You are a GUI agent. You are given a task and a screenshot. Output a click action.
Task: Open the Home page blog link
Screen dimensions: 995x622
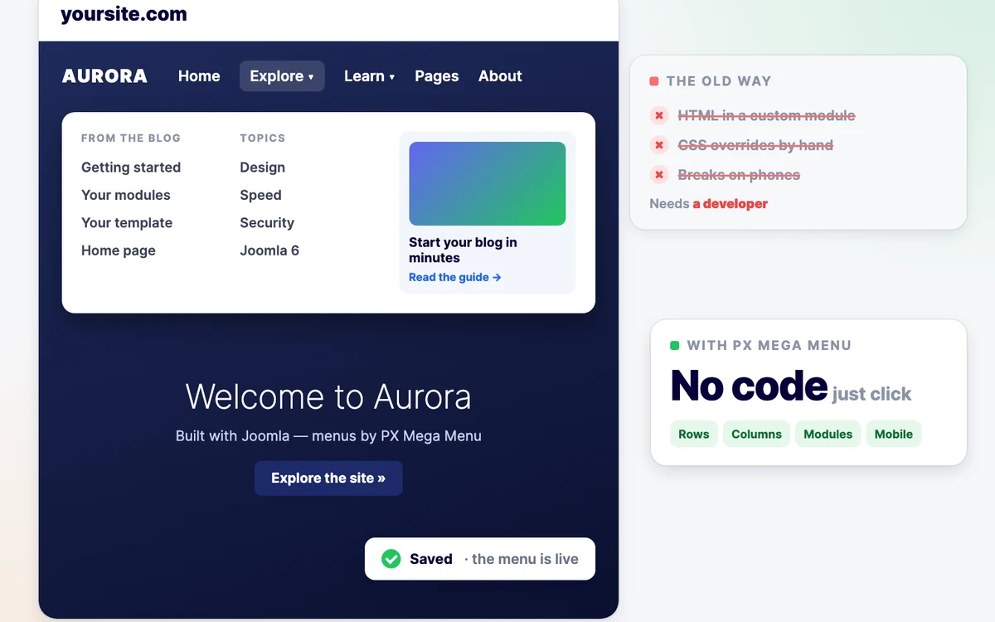coord(119,250)
